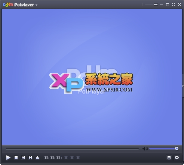Toggle the playlist panel button
This screenshot has height=165, width=184.
coord(169,158)
